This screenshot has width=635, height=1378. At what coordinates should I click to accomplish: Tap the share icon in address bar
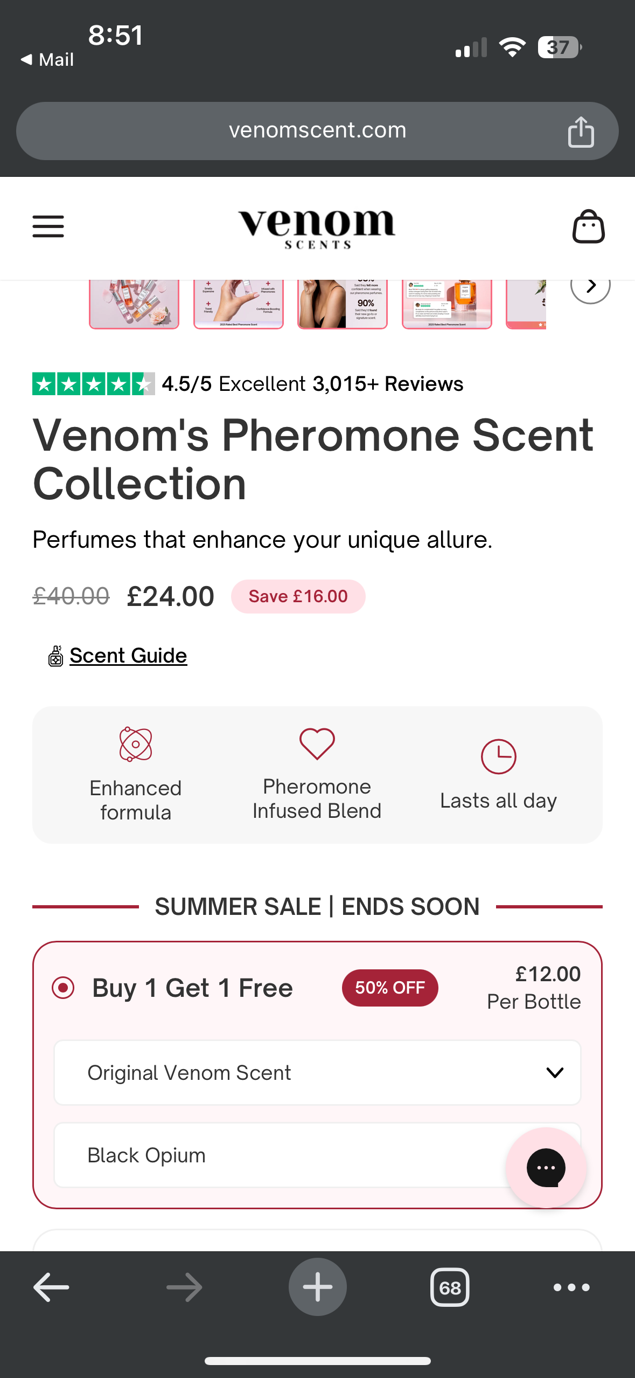[581, 132]
